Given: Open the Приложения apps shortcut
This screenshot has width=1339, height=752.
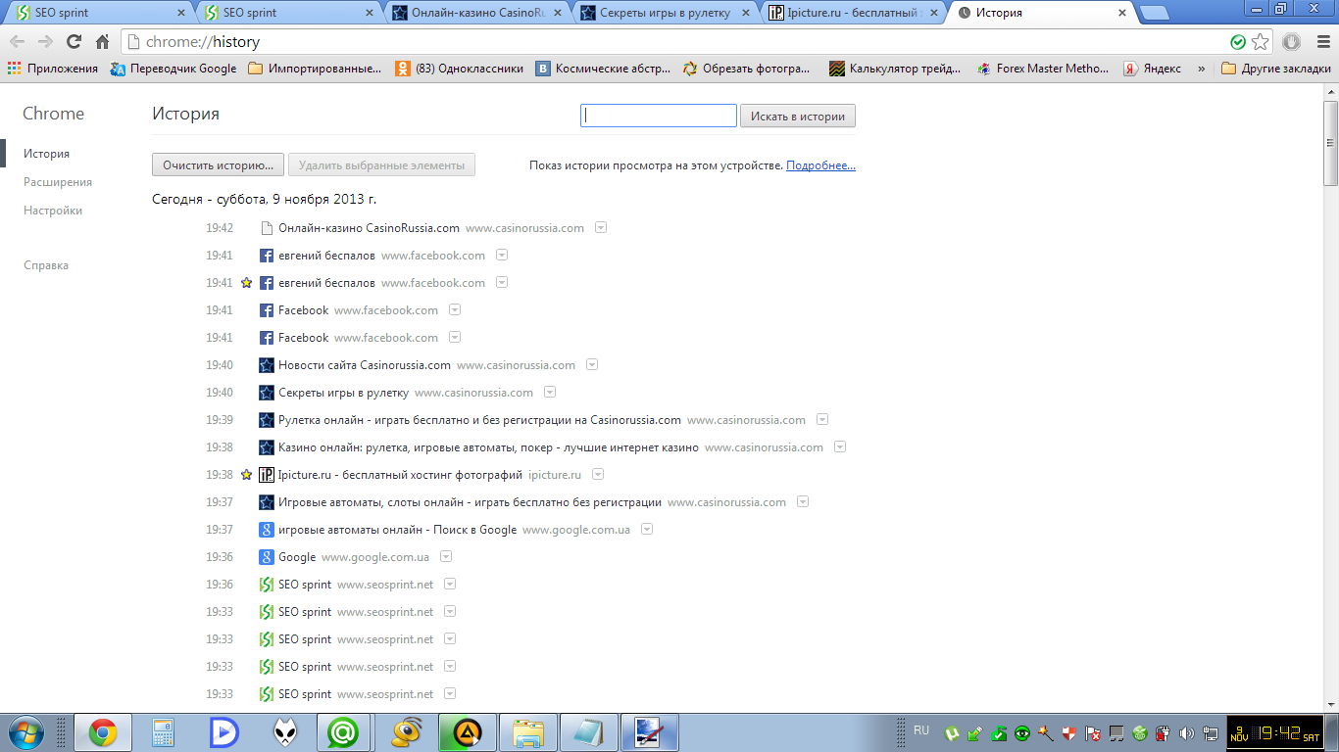Looking at the screenshot, I should (x=53, y=69).
